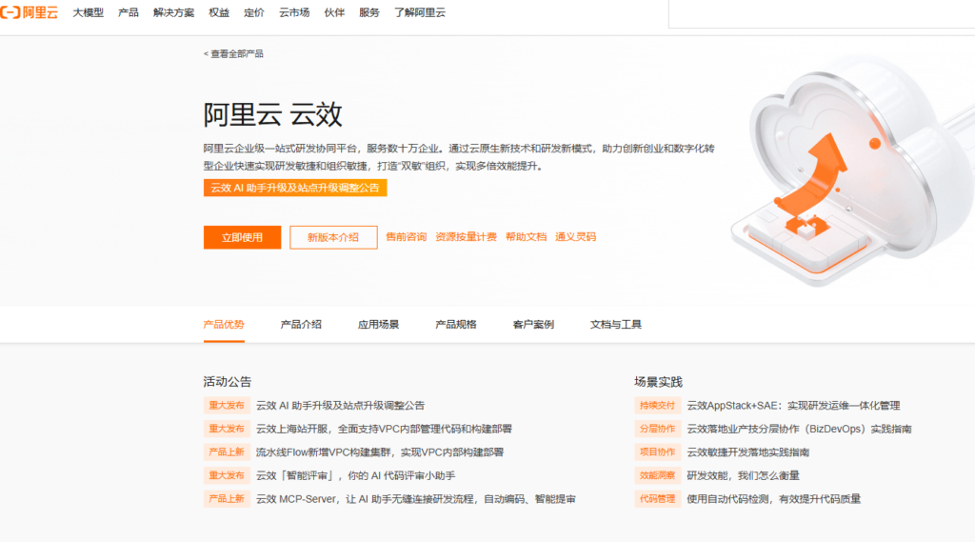Open the 解决方案 menu
975x542 pixels.
point(173,12)
